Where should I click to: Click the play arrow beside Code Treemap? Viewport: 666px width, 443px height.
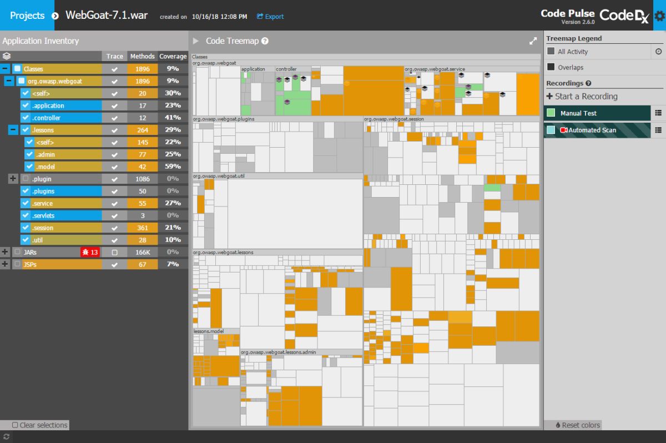(195, 41)
